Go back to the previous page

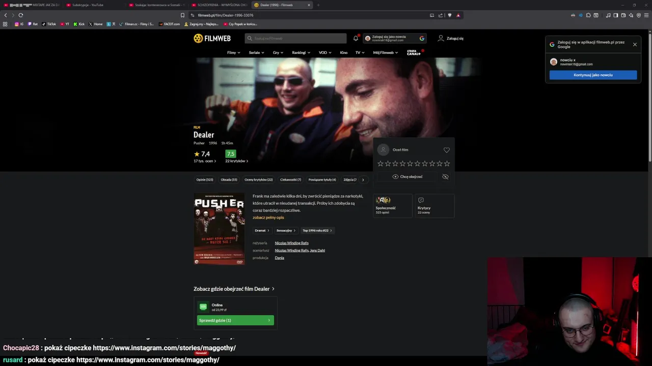coord(6,15)
